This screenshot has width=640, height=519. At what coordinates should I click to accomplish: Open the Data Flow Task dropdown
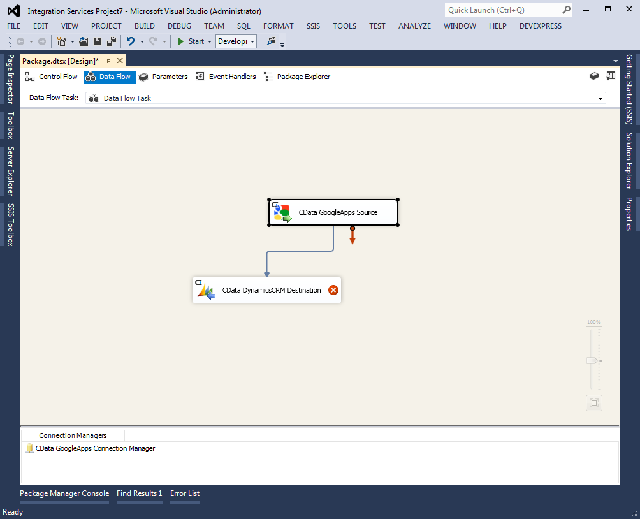[600, 98]
